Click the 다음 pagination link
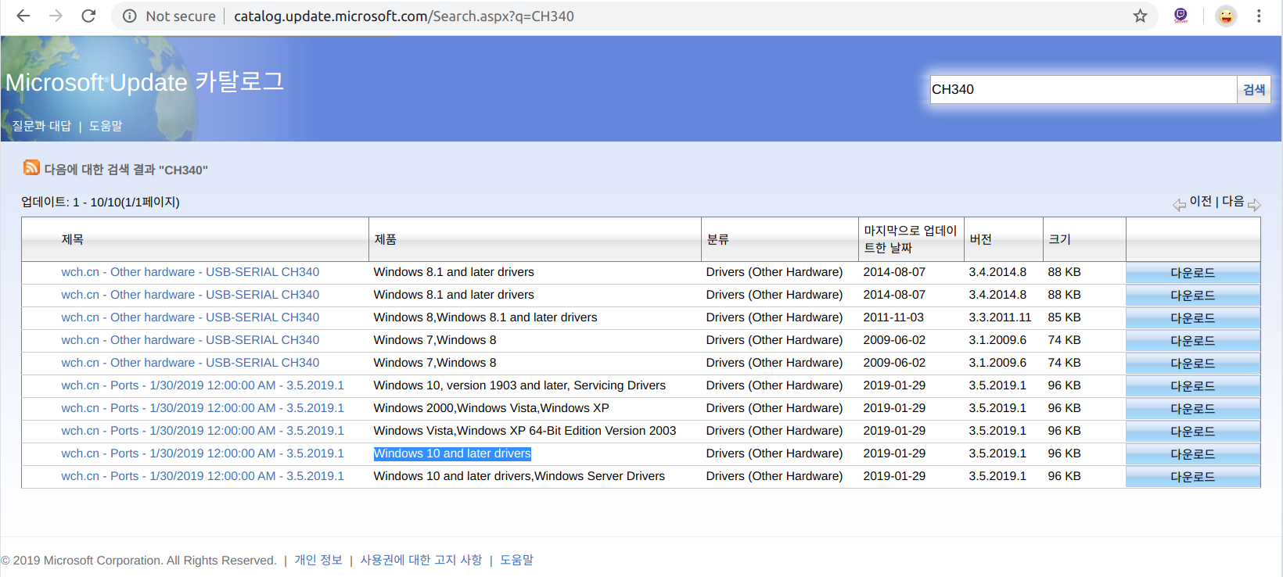This screenshot has height=577, width=1283. pyautogui.click(x=1233, y=201)
